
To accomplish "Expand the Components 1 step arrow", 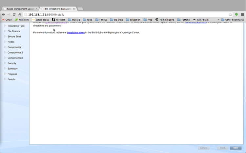I will (5, 47).
